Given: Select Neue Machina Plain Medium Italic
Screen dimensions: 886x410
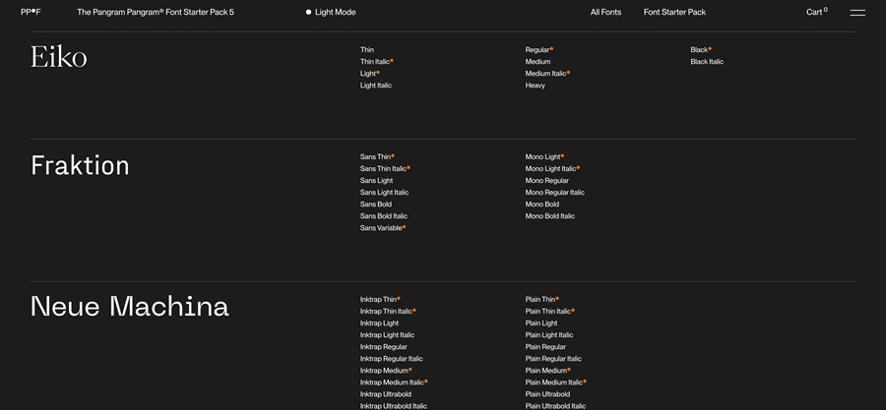Looking at the screenshot, I should click(556, 382).
